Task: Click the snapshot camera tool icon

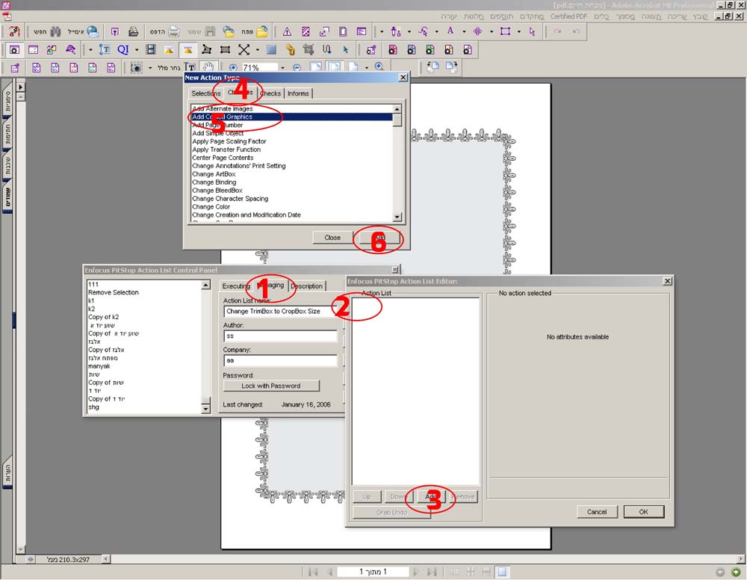Action: tap(136, 68)
